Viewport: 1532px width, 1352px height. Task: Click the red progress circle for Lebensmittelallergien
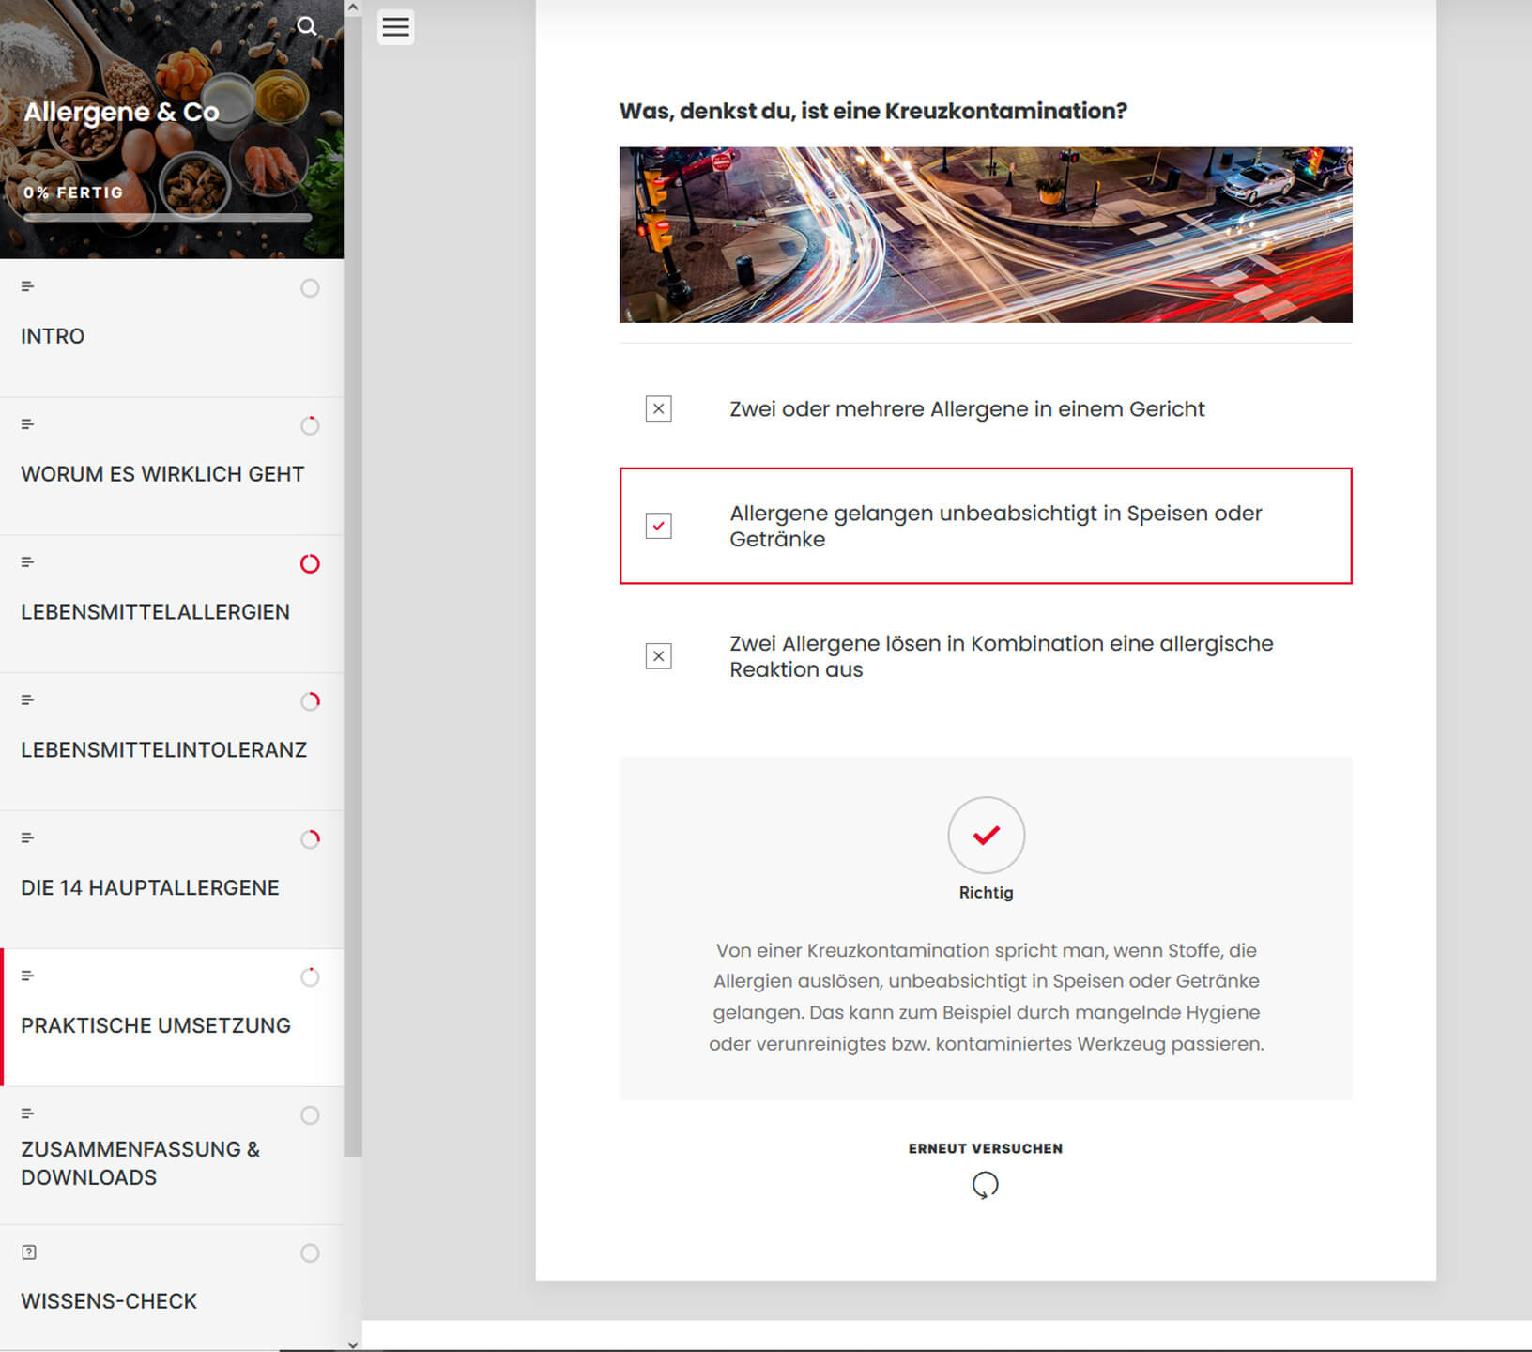pyautogui.click(x=310, y=564)
